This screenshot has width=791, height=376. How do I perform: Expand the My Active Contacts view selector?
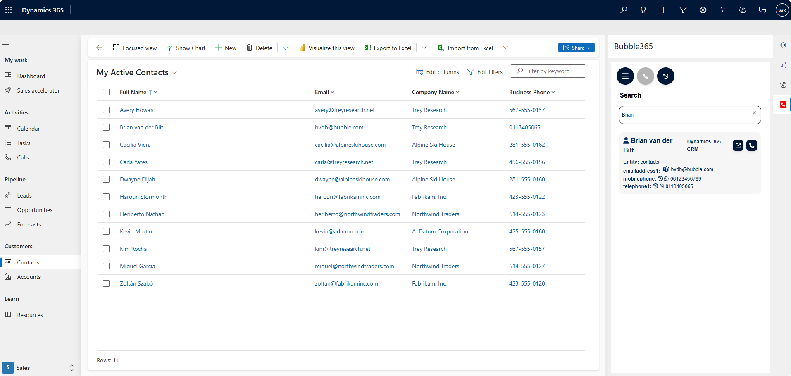(x=174, y=73)
